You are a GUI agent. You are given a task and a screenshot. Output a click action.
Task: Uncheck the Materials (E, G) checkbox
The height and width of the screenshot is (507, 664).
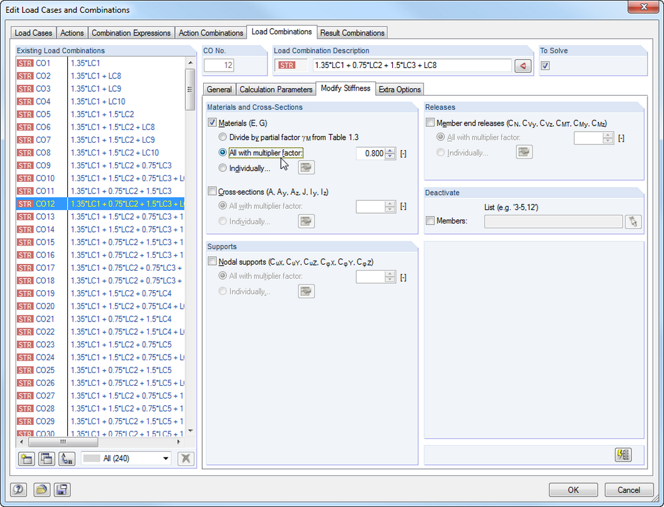[x=212, y=123]
